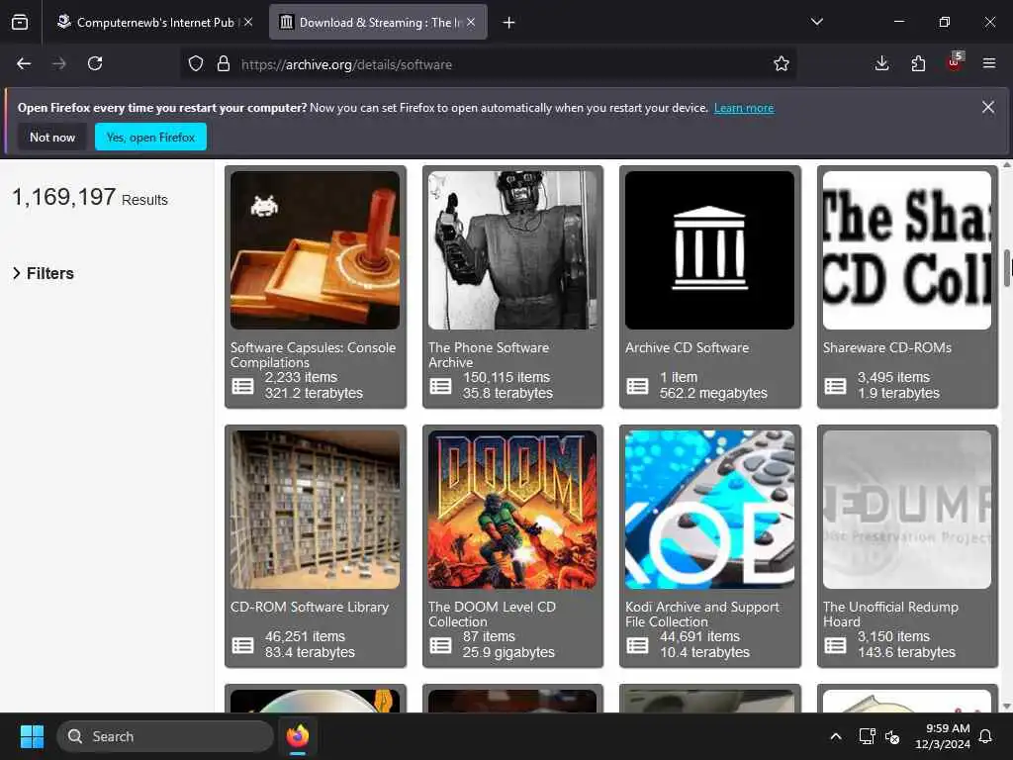Click the list icon on Unofficial Redump Hoard card
The width and height of the screenshot is (1013, 760).
835,645
